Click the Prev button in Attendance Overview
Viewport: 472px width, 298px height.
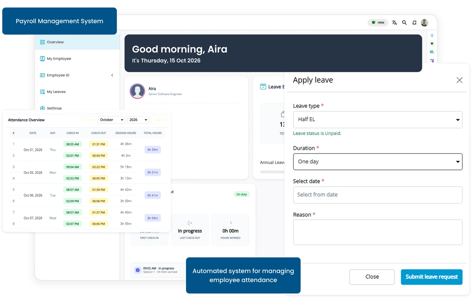(88, 120)
